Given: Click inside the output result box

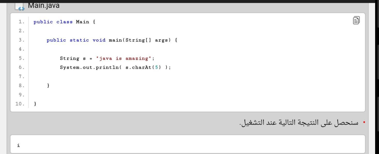Looking at the screenshot, I should tap(188, 144).
